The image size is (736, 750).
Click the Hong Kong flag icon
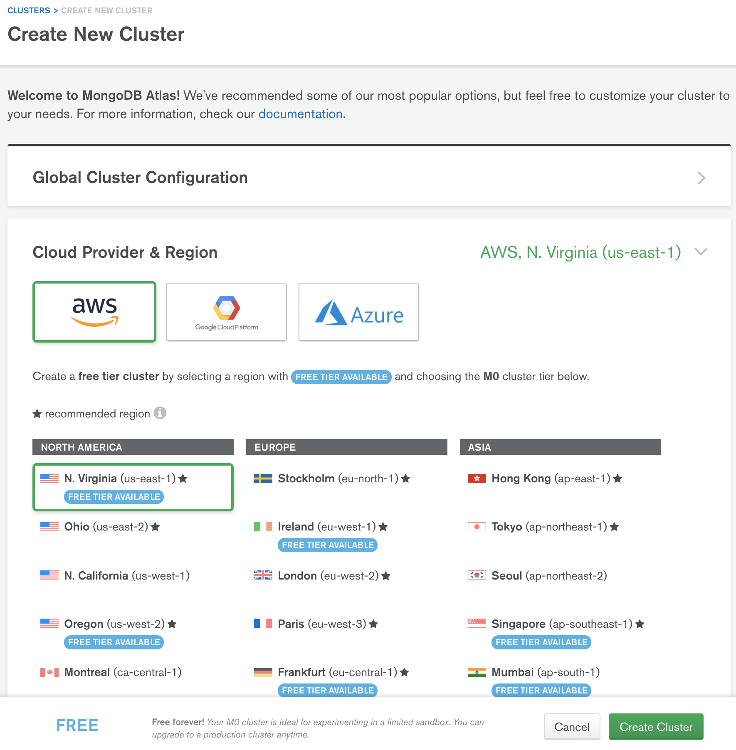(x=476, y=478)
